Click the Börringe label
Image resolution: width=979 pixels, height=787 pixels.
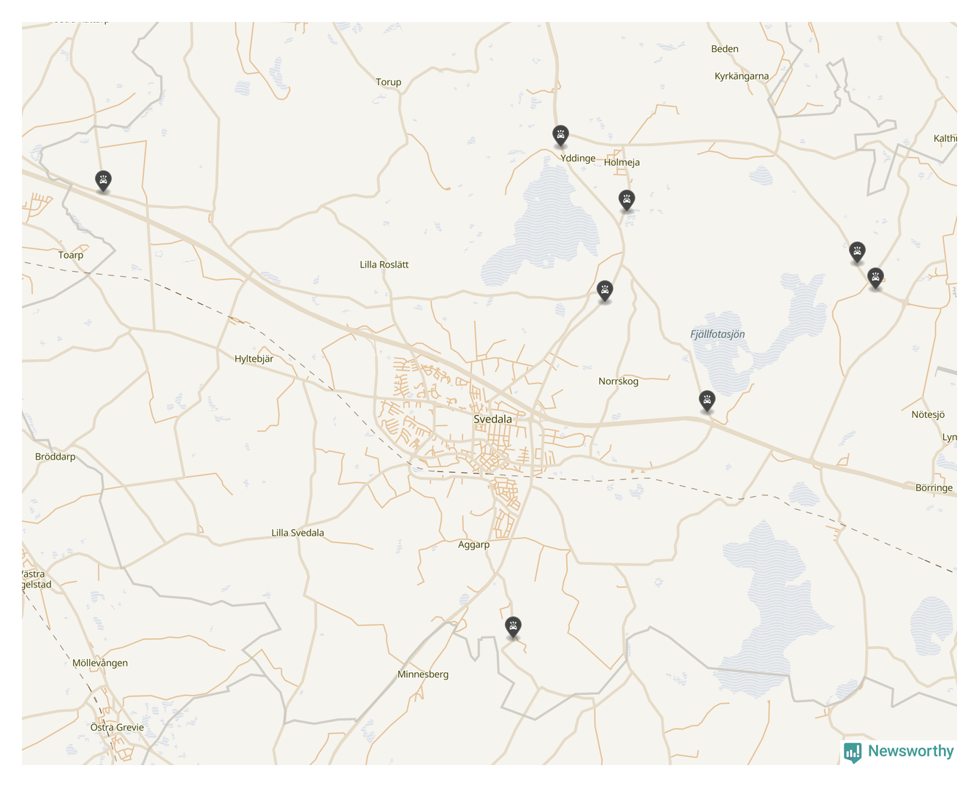click(934, 488)
